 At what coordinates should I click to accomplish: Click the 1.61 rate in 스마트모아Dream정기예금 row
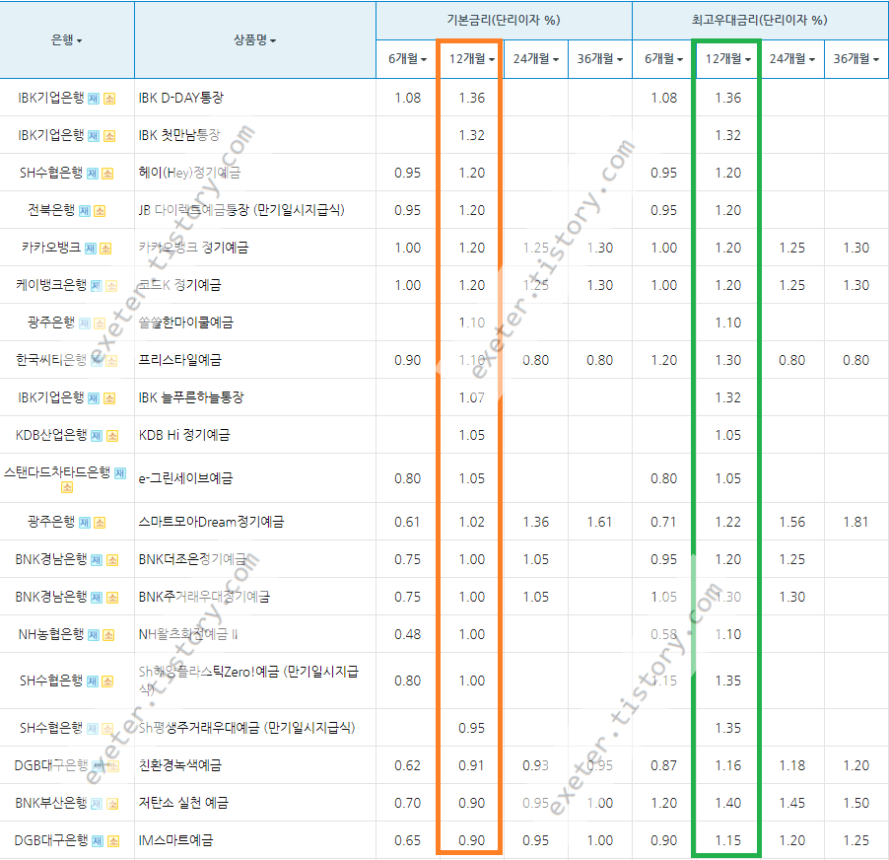[x=600, y=522]
